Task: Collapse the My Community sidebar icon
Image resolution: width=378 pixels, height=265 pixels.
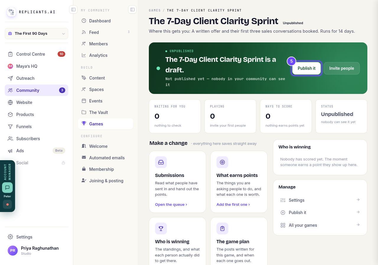Action: coord(132,10)
